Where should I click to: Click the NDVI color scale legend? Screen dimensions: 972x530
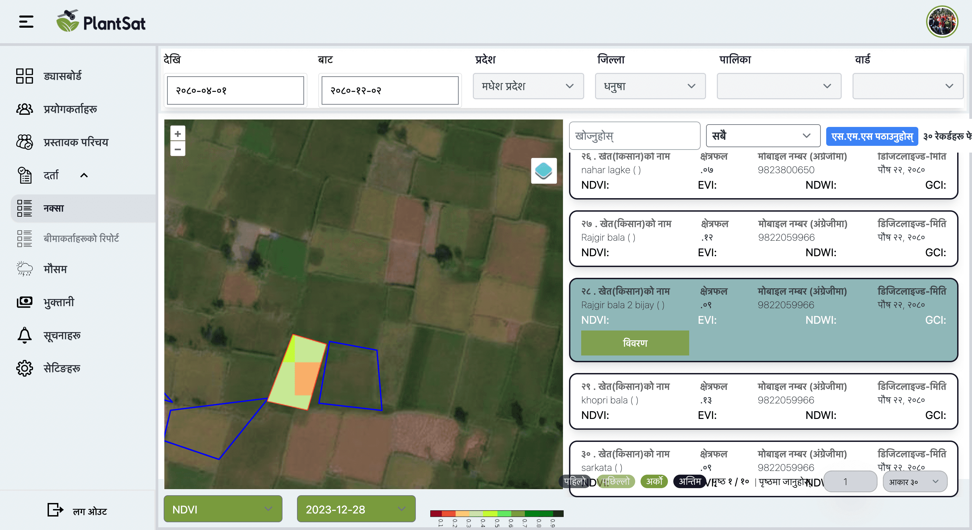pos(496,513)
